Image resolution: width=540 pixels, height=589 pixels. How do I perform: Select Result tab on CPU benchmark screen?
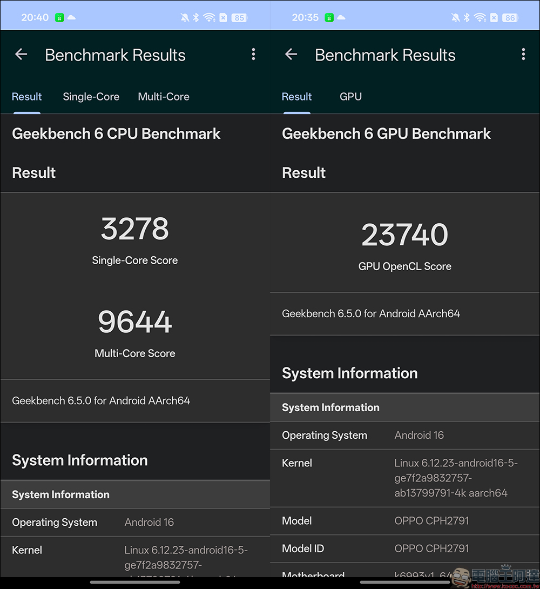pos(26,97)
